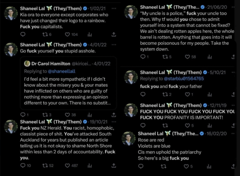Like the 12/11/19 profanity tweet
The width and height of the screenshot is (240, 176).
(187, 125)
